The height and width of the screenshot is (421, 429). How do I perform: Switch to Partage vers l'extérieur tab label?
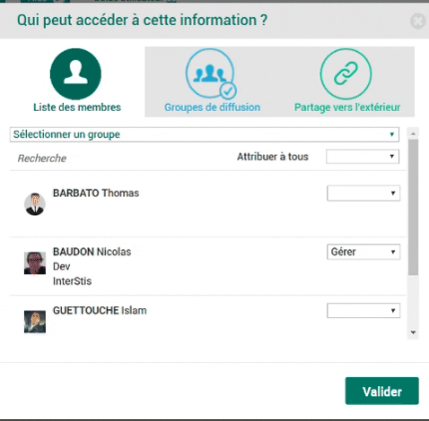pos(347,107)
